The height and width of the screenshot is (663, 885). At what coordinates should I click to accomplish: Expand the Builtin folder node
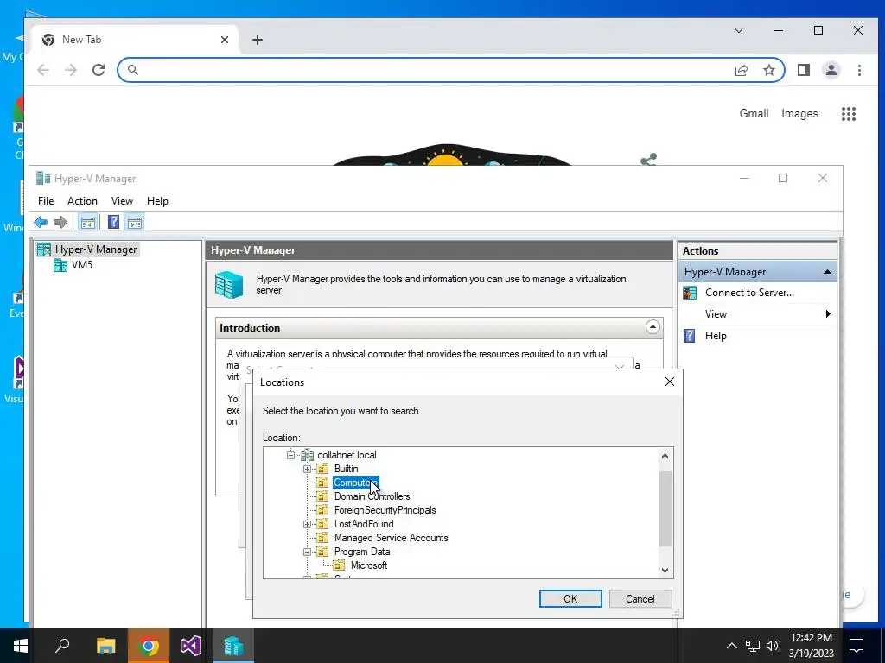point(307,469)
